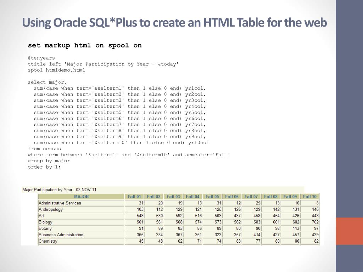Click the code line ending in yr5col
363x272 pixels.
pyautogui.click(x=120, y=113)
